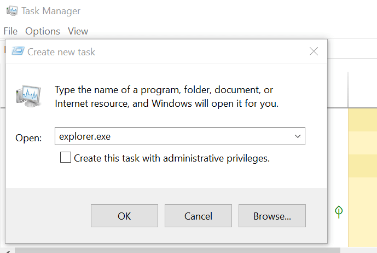Enable the administrative privileges checkbox

pos(66,157)
